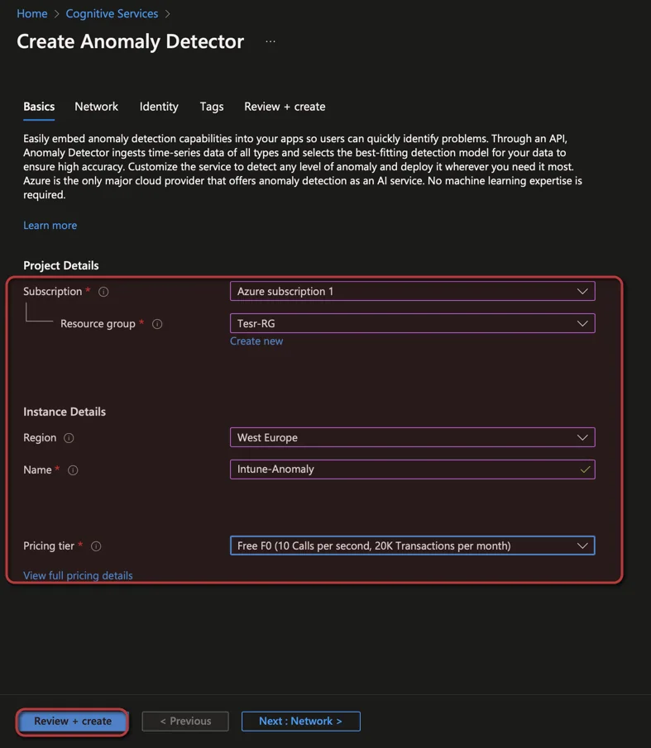The image size is (651, 748).
Task: Click the Create Anomaly Detector title
Action: point(131,41)
